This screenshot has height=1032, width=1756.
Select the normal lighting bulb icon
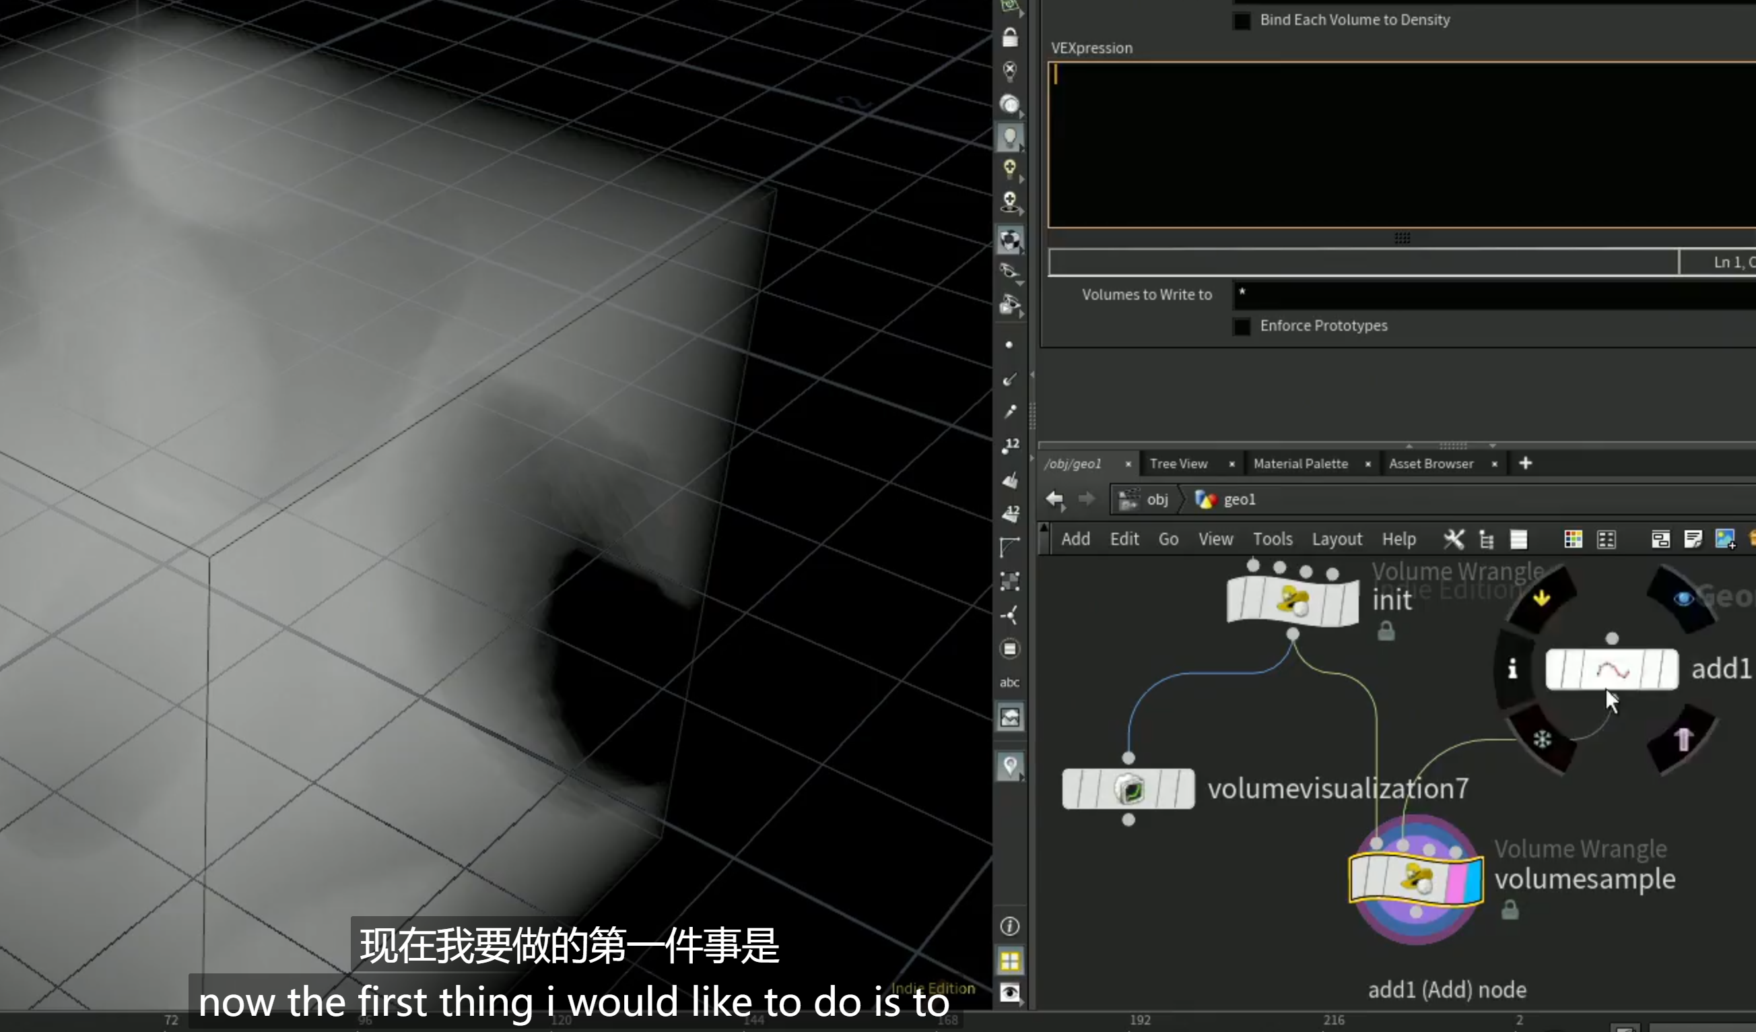(1010, 137)
